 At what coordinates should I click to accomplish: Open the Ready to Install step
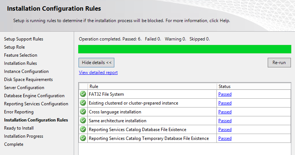19,128
